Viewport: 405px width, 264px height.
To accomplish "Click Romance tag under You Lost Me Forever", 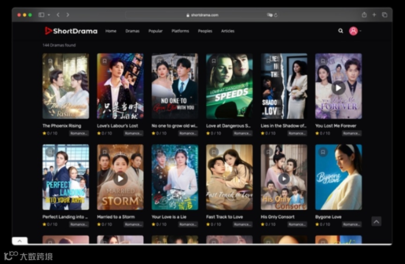I will coord(352,133).
